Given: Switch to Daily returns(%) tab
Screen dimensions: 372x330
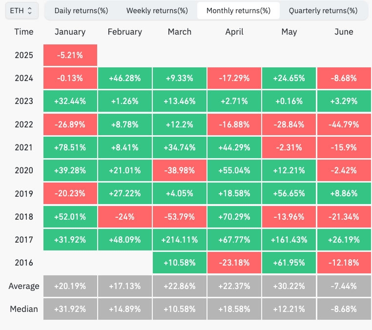Looking at the screenshot, I should coord(81,10).
